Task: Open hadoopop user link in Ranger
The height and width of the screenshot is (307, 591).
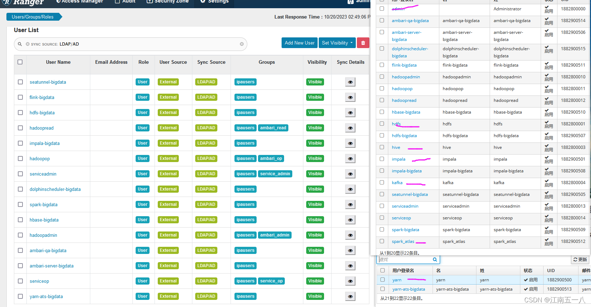Action: point(40,159)
